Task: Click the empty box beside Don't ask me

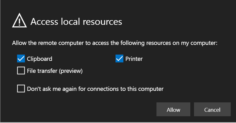Action: tap(21, 89)
